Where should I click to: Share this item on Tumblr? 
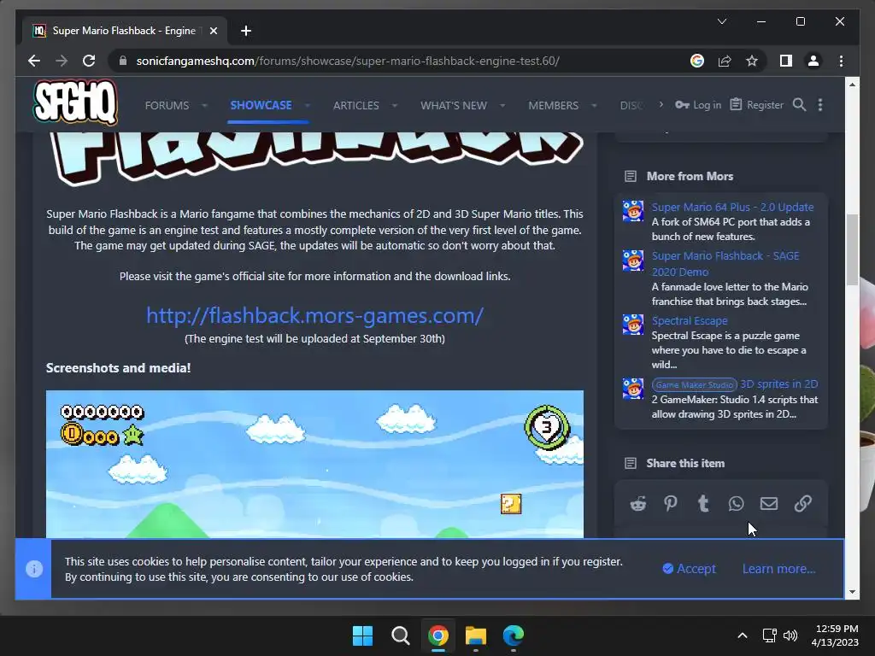coord(703,504)
